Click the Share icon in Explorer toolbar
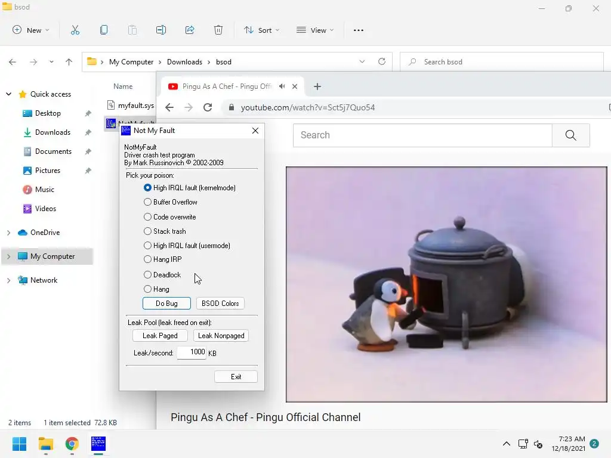This screenshot has width=611, height=458. 190,30
